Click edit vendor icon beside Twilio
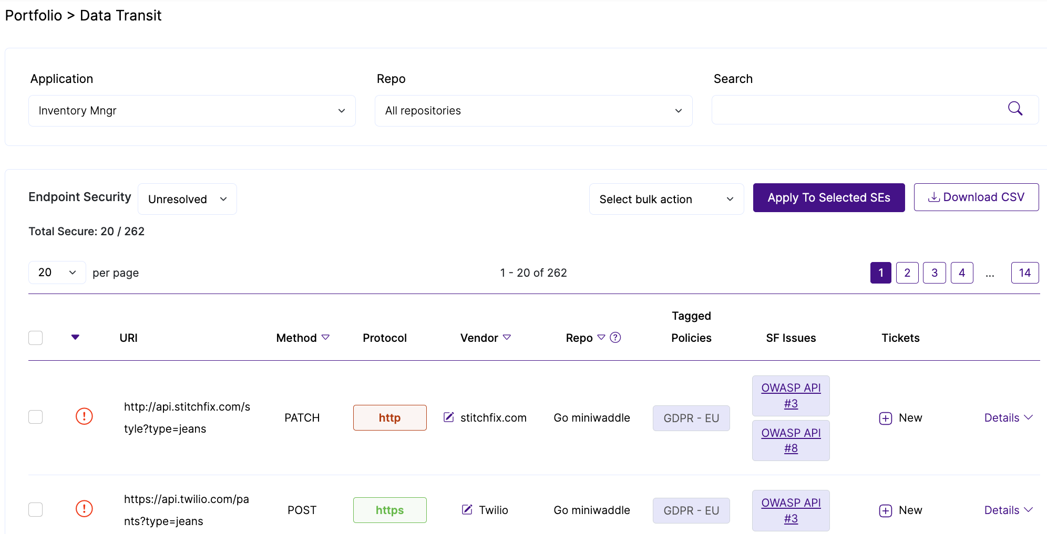Screen dimensions: 1047x534 coord(467,510)
